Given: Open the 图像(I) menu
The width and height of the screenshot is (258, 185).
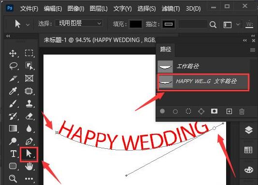Looking at the screenshot, I should point(76,8).
